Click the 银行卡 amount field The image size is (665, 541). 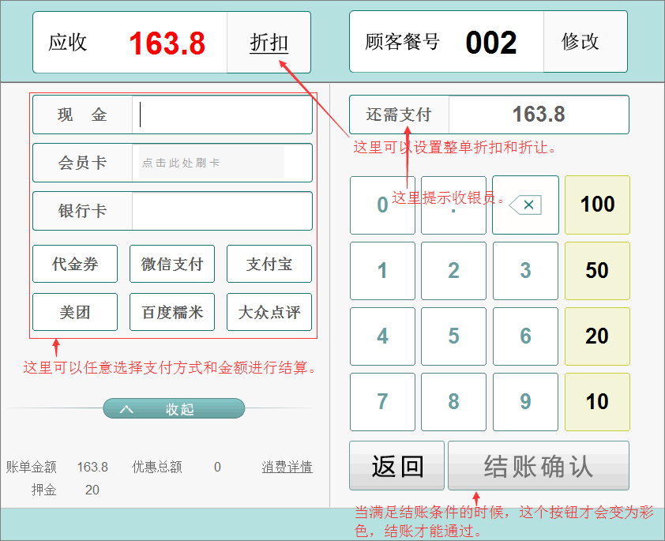coord(222,211)
